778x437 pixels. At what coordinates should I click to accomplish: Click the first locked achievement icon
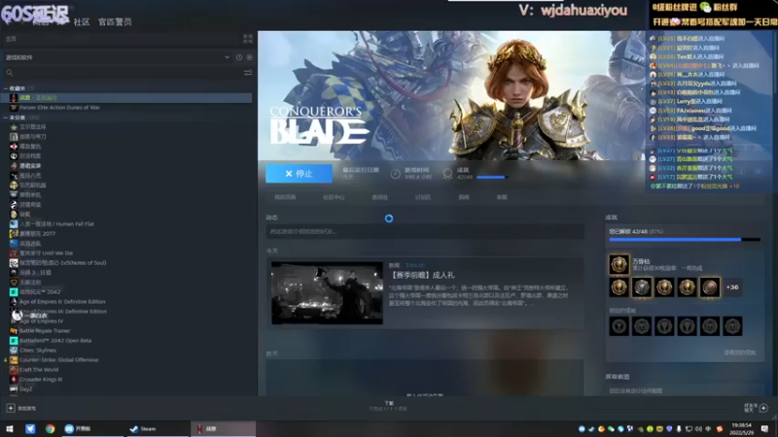click(x=619, y=326)
